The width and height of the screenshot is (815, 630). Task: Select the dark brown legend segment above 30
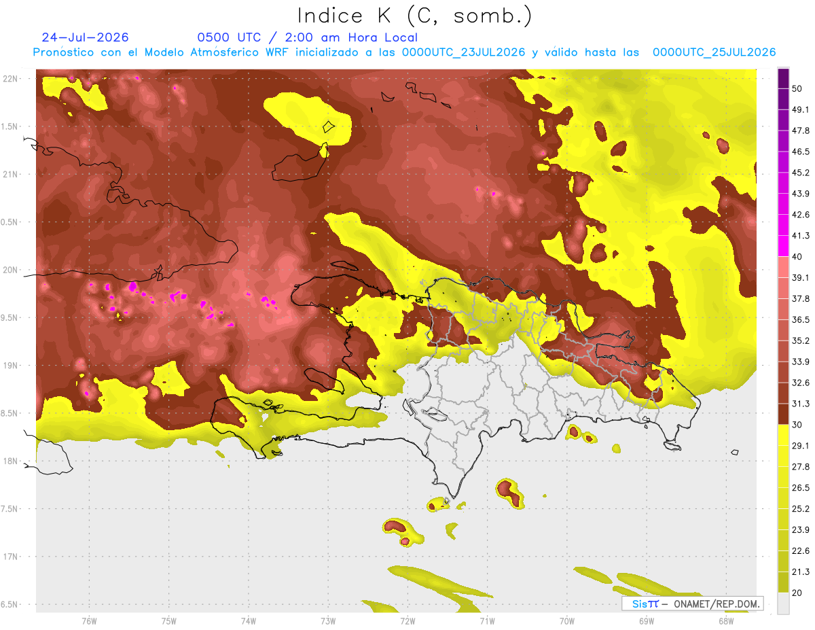point(783,414)
